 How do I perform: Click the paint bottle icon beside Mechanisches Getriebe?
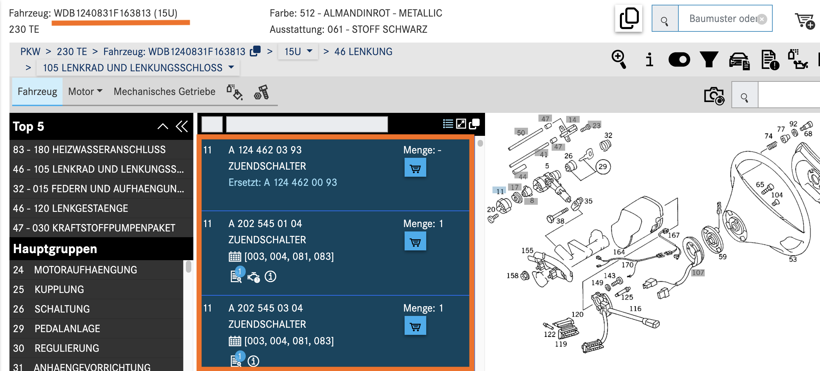point(235,92)
